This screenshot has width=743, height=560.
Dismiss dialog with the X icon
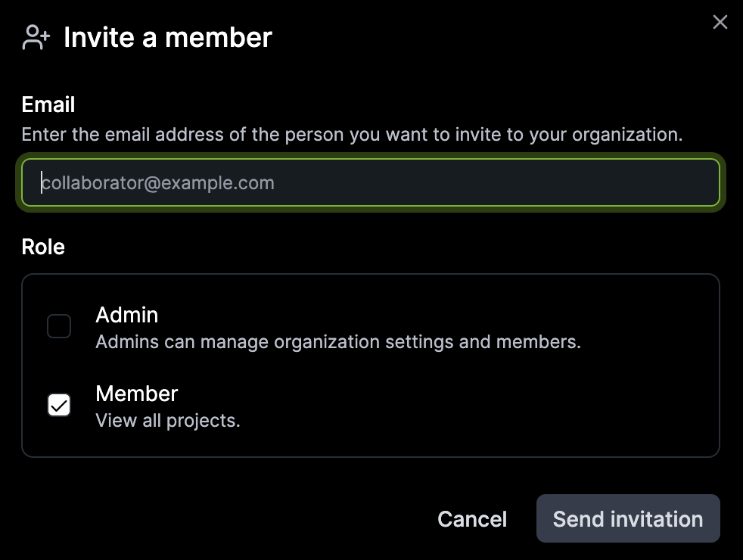point(720,23)
